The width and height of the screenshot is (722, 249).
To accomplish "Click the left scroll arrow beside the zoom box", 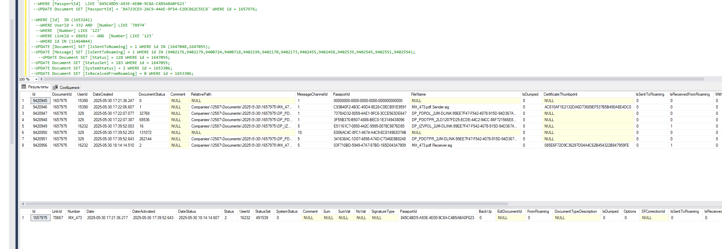I will pos(41,79).
